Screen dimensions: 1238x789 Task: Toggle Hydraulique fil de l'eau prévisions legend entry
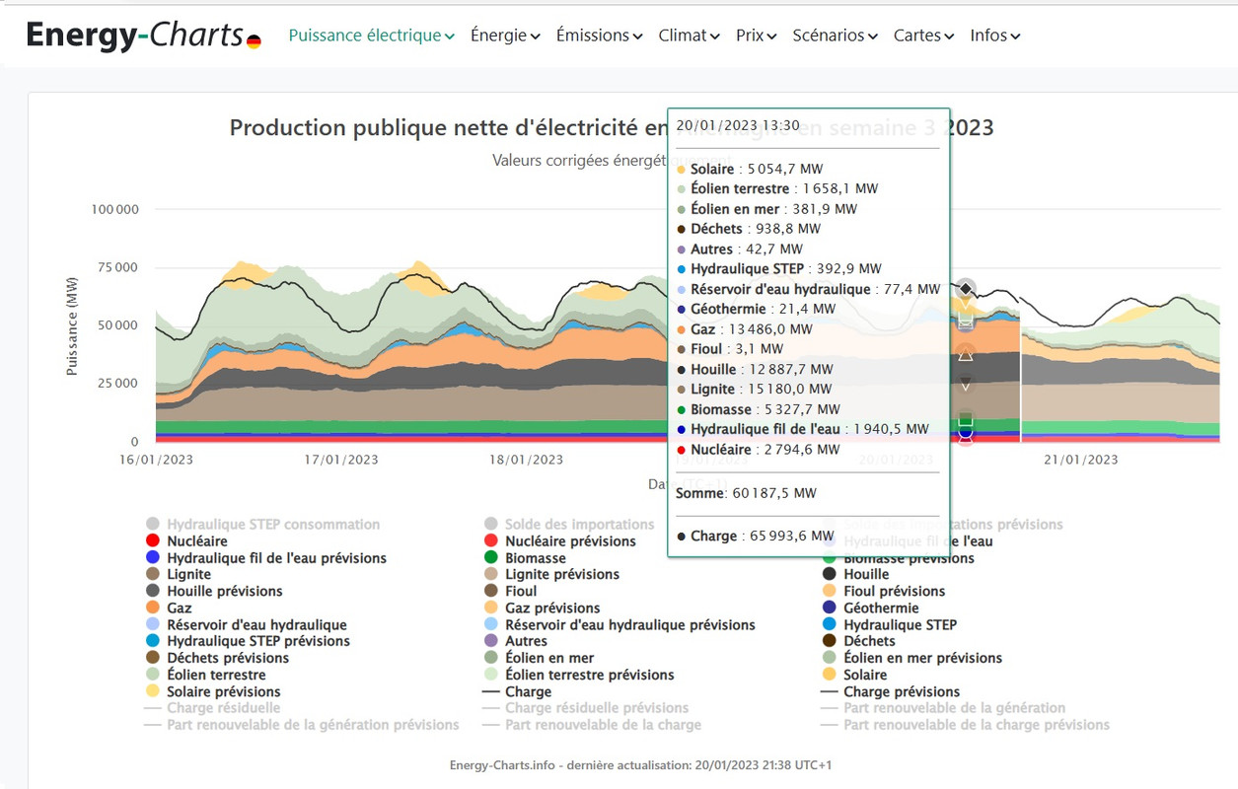coord(266,558)
